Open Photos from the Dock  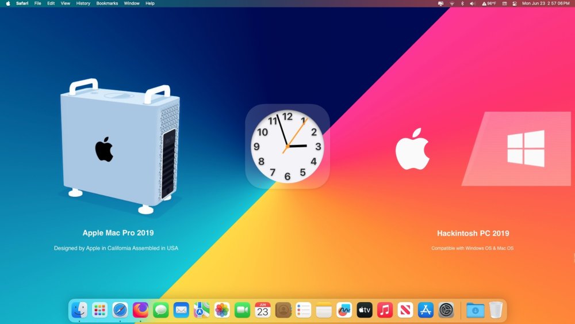(222, 310)
